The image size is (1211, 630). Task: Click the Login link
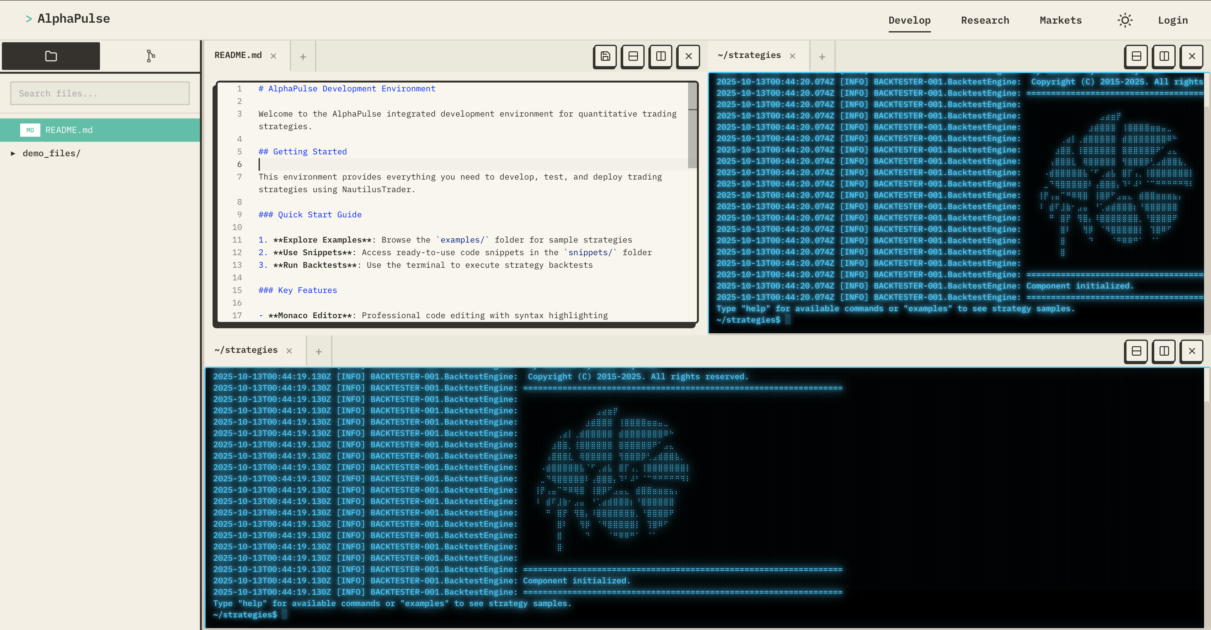[x=1173, y=20]
